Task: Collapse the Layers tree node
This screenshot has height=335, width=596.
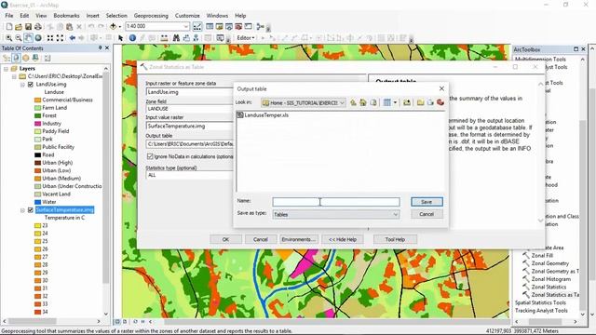Action: point(7,69)
